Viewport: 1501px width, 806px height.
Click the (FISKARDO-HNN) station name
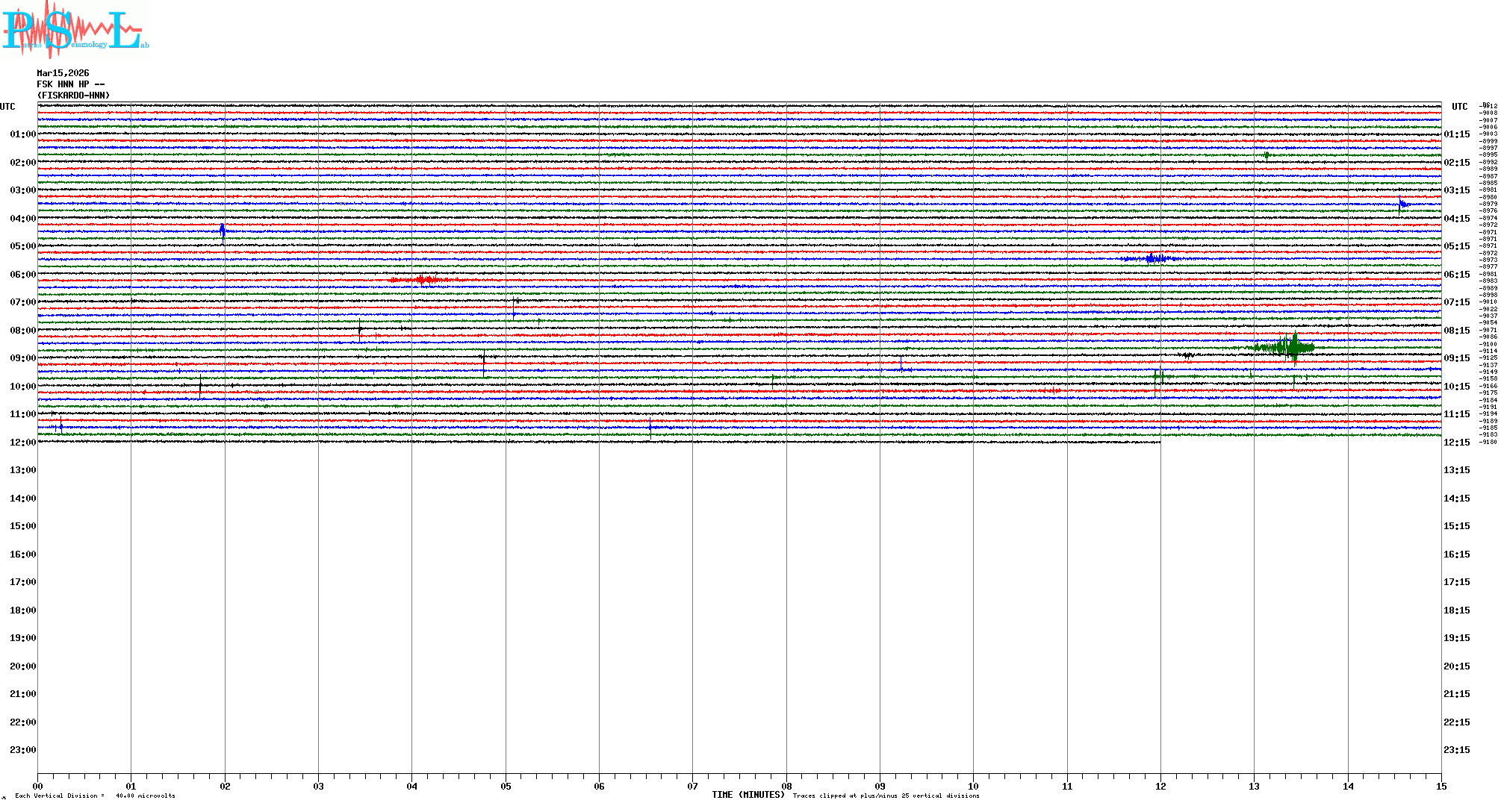click(73, 96)
